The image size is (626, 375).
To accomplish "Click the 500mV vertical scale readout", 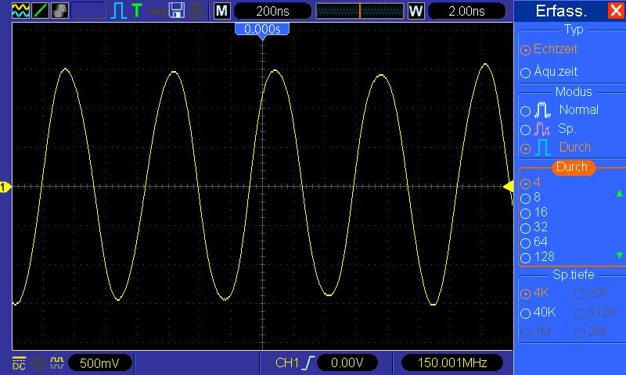I will point(99,362).
